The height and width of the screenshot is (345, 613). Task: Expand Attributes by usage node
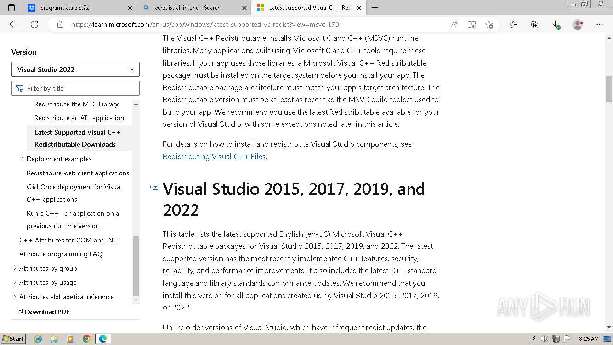(x=14, y=282)
